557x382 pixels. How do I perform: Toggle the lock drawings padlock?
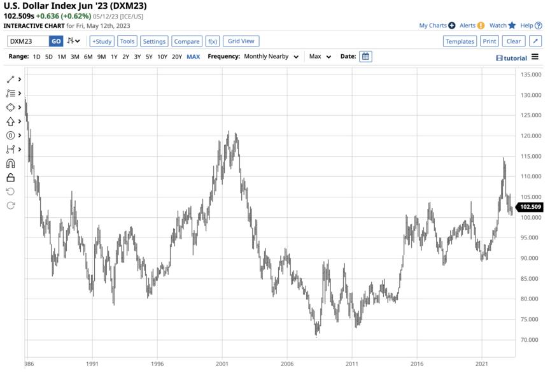click(10, 178)
